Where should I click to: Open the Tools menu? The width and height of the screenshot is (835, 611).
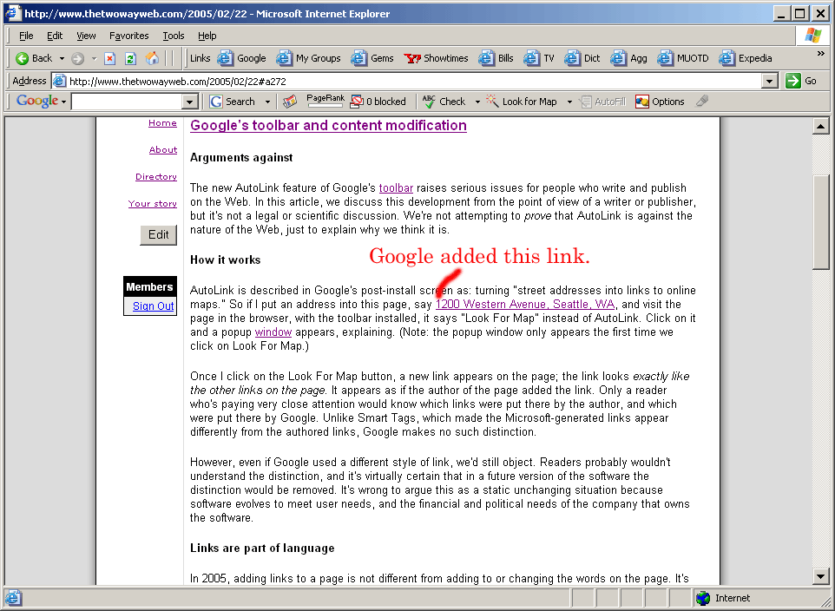click(174, 36)
